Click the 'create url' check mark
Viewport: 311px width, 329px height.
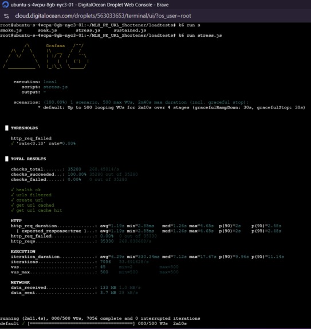click(x=13, y=200)
